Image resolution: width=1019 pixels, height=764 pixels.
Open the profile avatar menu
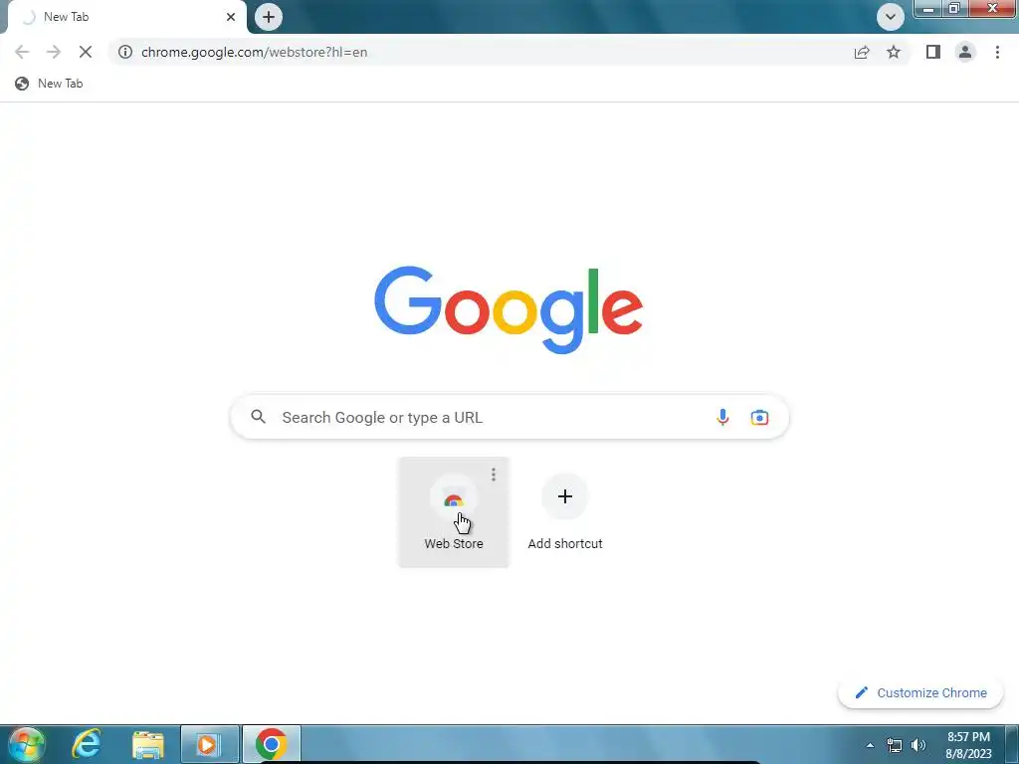tap(965, 52)
